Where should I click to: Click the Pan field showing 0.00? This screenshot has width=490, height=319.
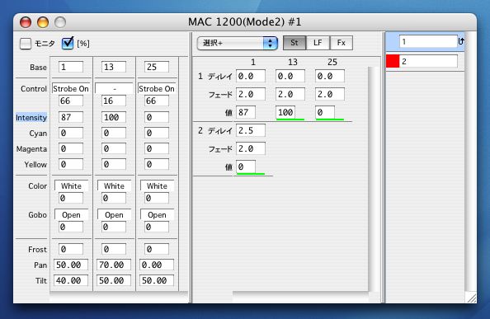tap(157, 265)
